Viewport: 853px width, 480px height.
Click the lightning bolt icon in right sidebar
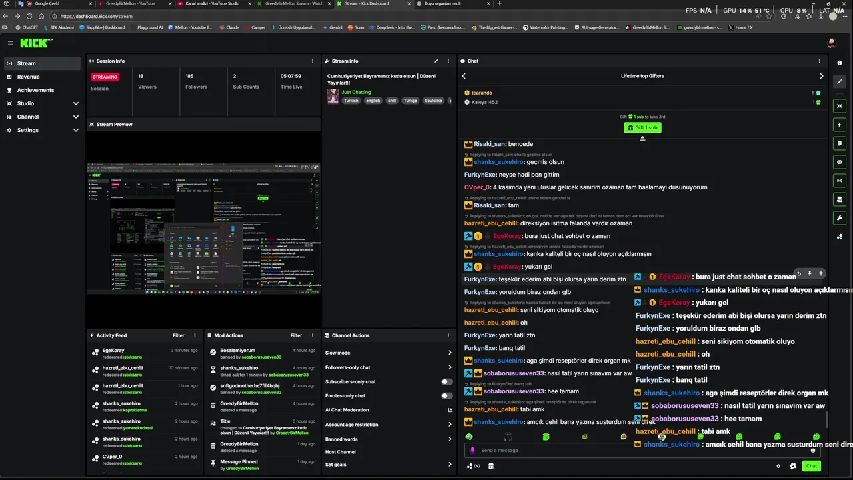840,125
